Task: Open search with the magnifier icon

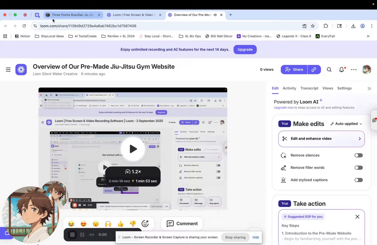Action: tap(329, 69)
